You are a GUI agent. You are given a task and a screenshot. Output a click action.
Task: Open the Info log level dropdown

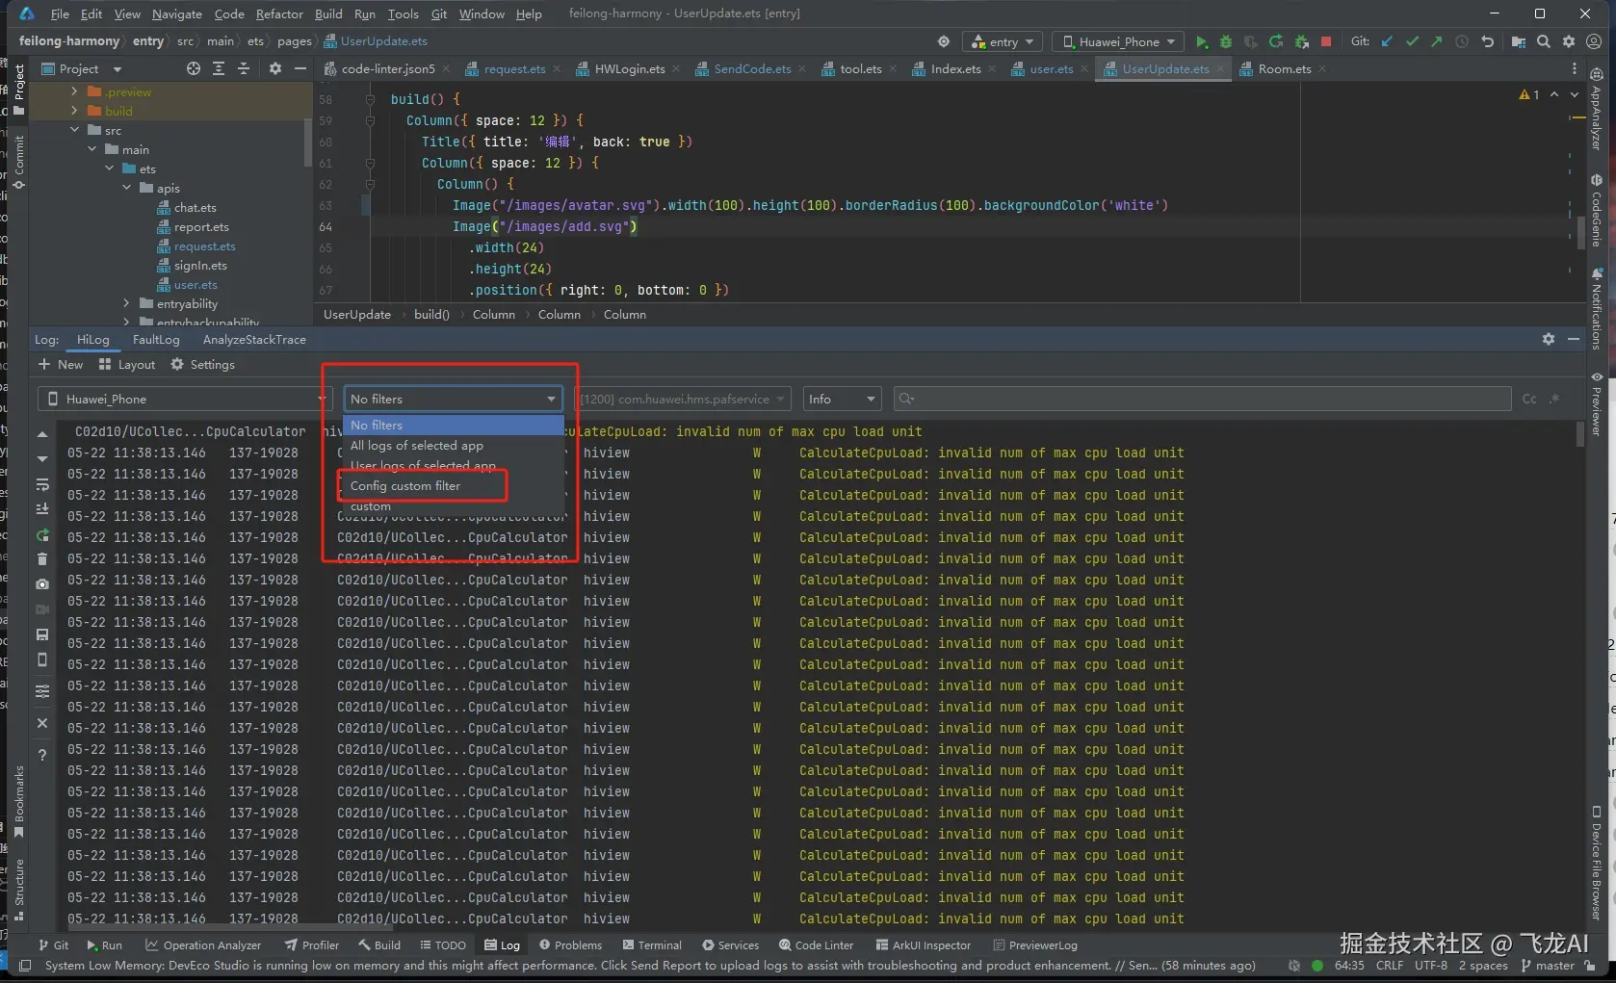843,399
